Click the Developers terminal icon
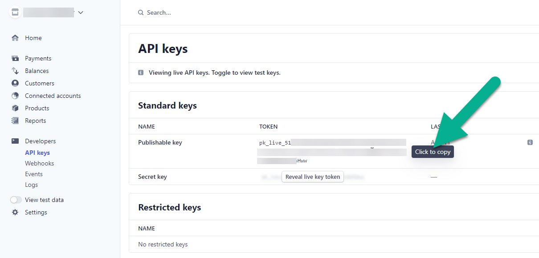 (x=16, y=141)
